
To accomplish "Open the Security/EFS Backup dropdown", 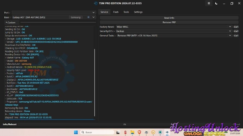I will click(x=174, y=31).
